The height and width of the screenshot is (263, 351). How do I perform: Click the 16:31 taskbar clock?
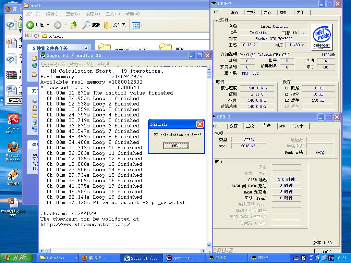click(341, 258)
